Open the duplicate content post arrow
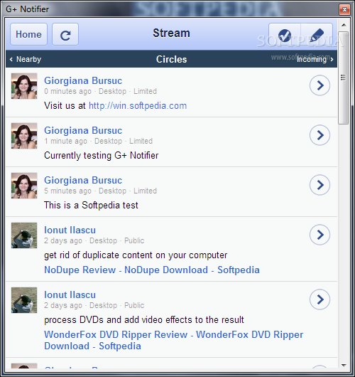The height and width of the screenshot is (377, 355). [x=319, y=235]
